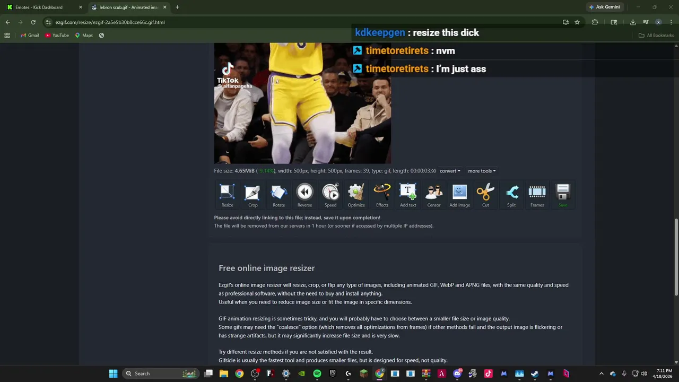Screen dimensions: 679x382
Task: Open the TikTok taskbar icon
Action: (x=488, y=374)
